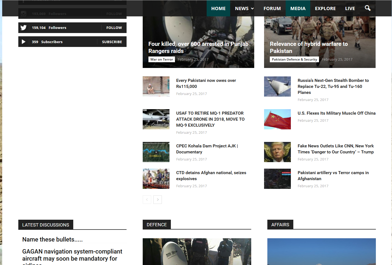Click the Affairs section featured image
This screenshot has width=392, height=265.
coord(321,252)
